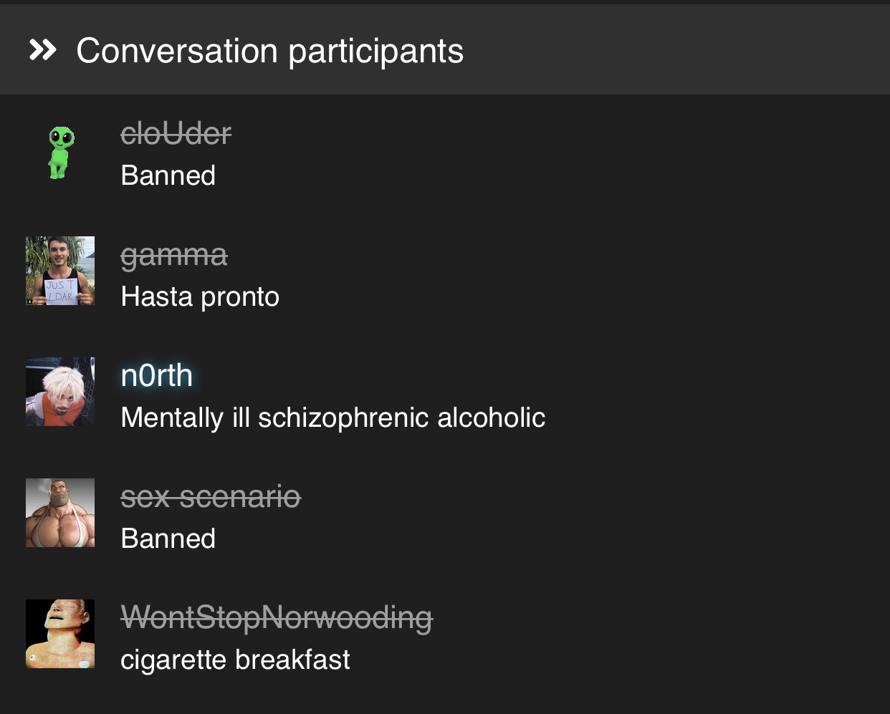Click the JUST LDAR sign in gamma's picture
890x714 pixels.
(x=60, y=291)
